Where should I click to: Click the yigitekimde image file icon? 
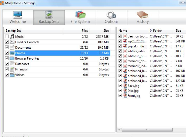pos(125,46)
